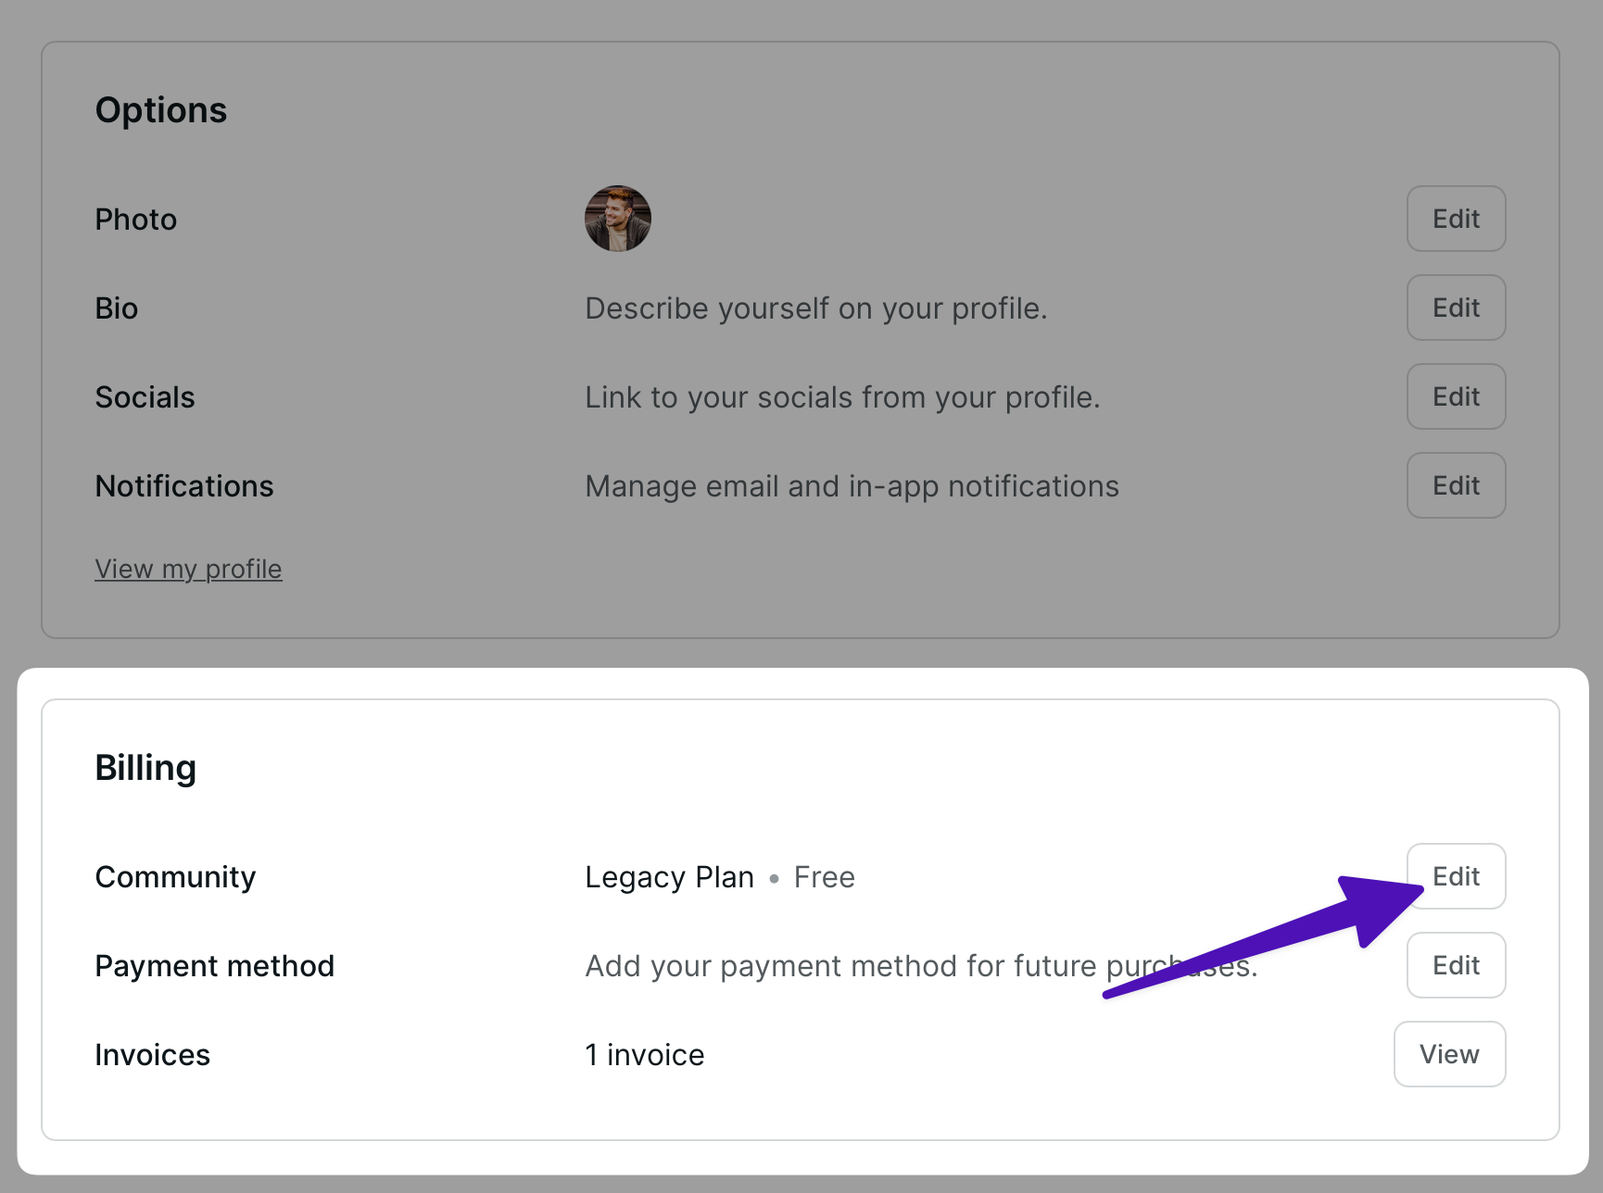The height and width of the screenshot is (1193, 1603).
Task: Select the "Describe yourself on your profile" text
Action: [815, 308]
